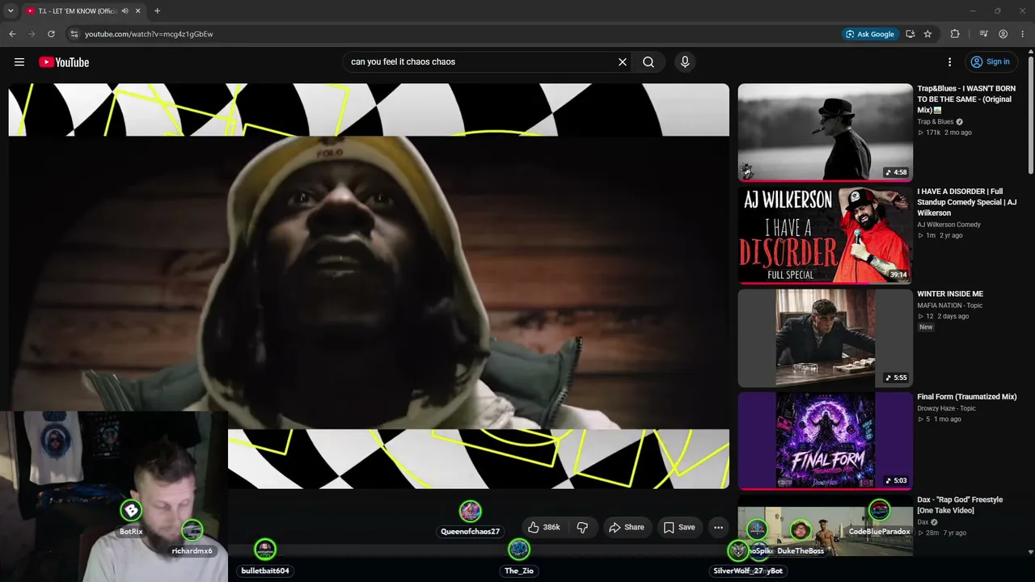Click the '1m 2 yr ago' stats text
This screenshot has height=582, width=1035.
(x=940, y=235)
